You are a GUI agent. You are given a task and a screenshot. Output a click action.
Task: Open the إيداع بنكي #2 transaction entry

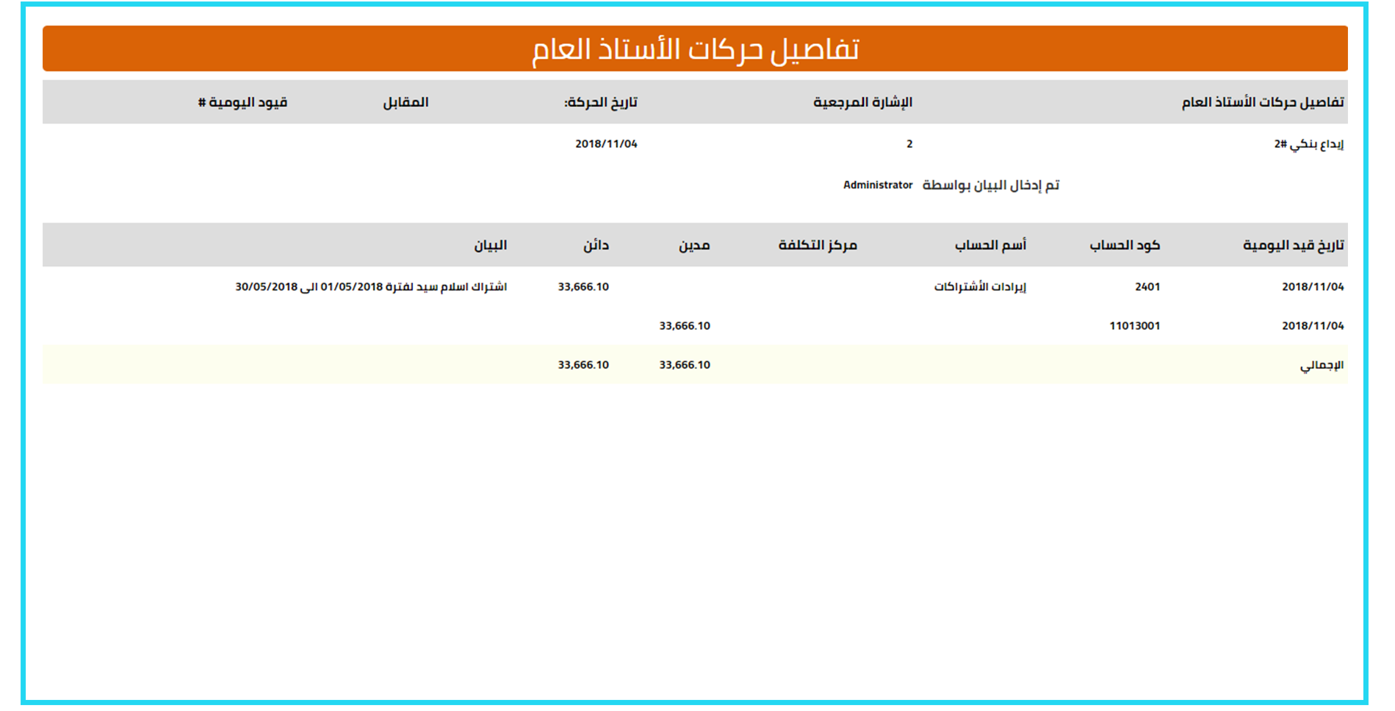pos(1308,144)
